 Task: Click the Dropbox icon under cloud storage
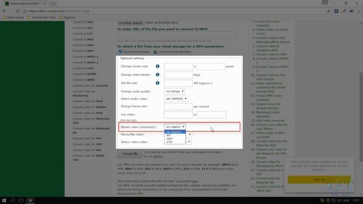coord(120,52)
